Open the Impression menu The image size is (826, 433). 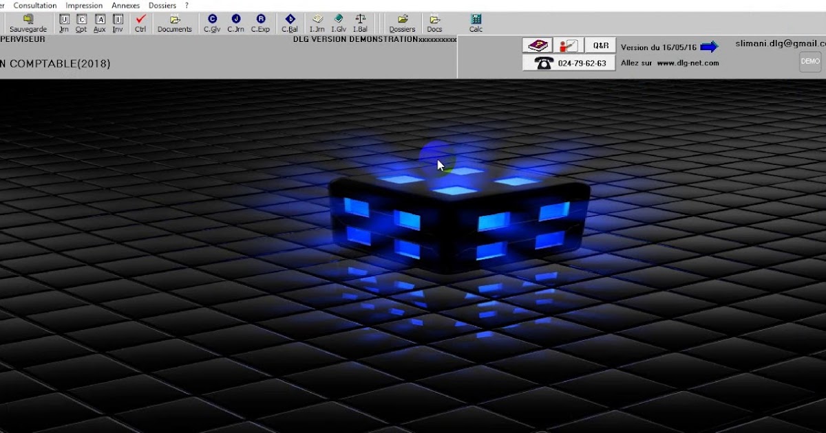84,5
